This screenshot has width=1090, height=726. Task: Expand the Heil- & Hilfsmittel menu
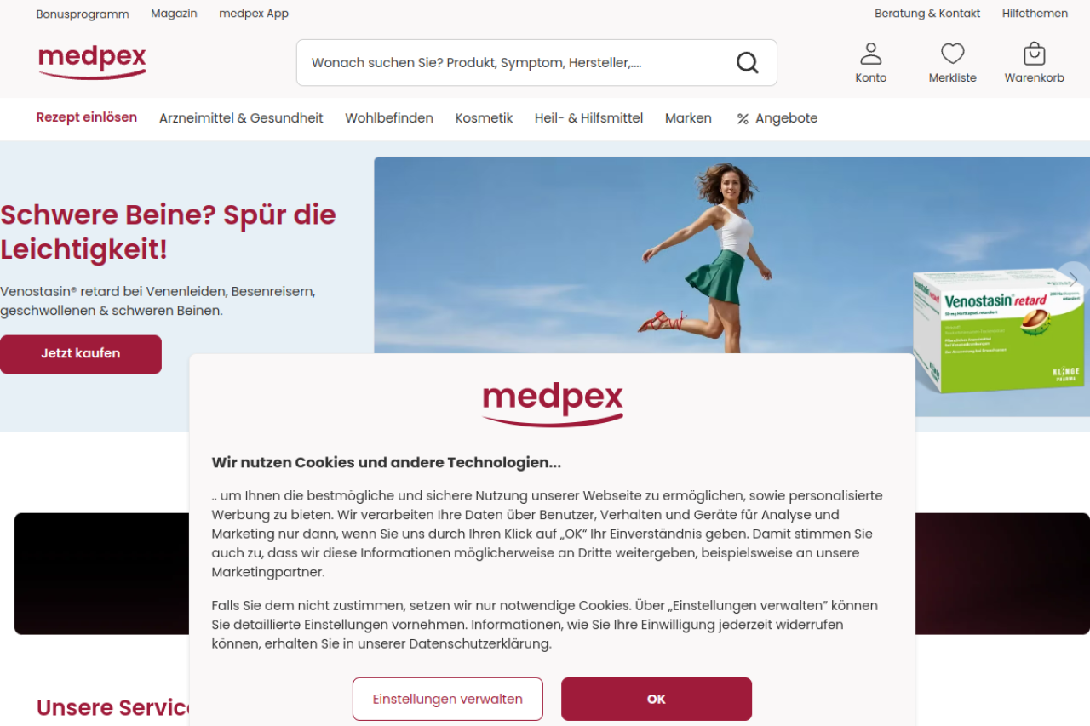coord(588,118)
